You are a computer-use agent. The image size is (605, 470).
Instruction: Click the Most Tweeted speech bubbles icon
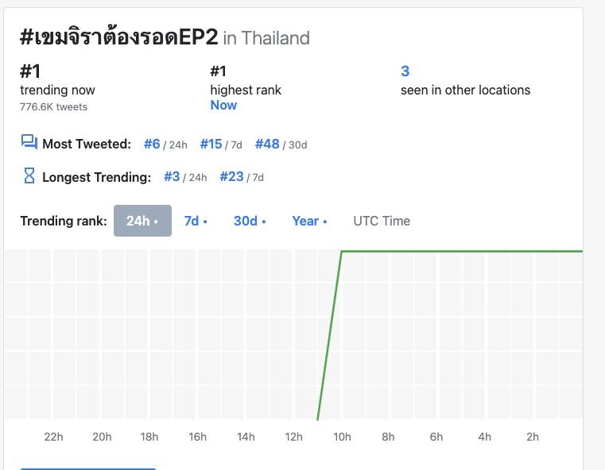[x=29, y=142]
